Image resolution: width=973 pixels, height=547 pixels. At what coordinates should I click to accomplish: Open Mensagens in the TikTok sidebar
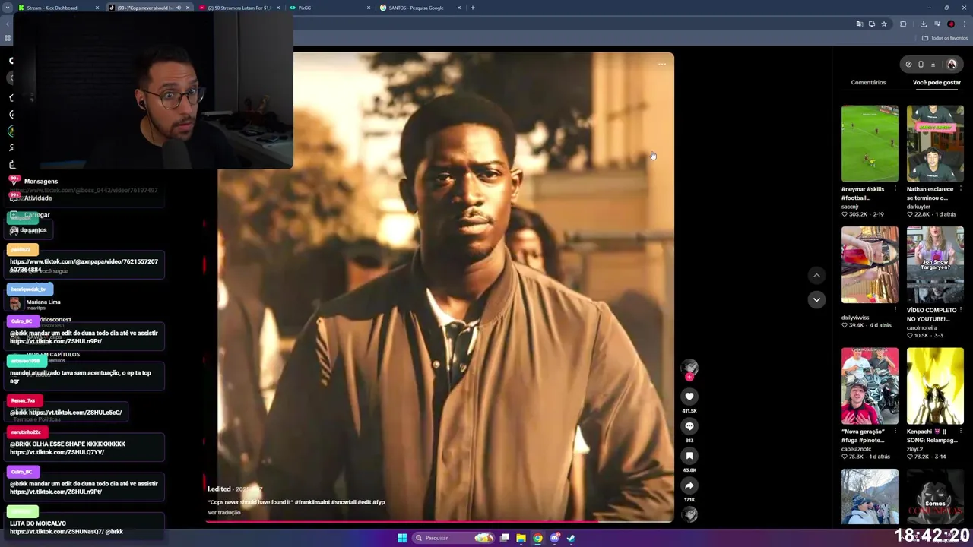[41, 182]
